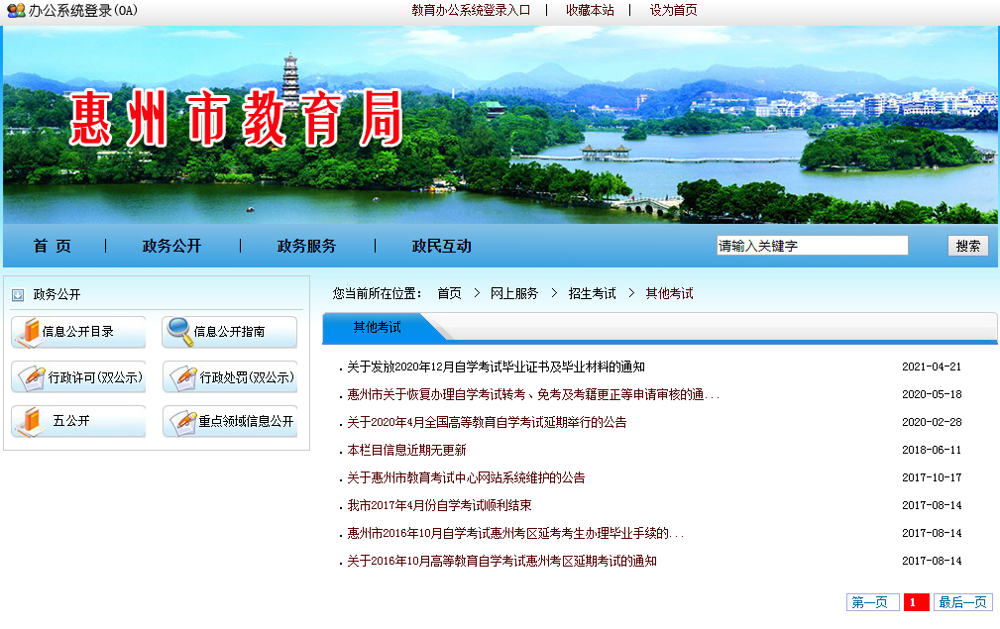Image resolution: width=1000 pixels, height=629 pixels.
Task: Go to 首页 in navigation bar
Action: click(x=53, y=246)
